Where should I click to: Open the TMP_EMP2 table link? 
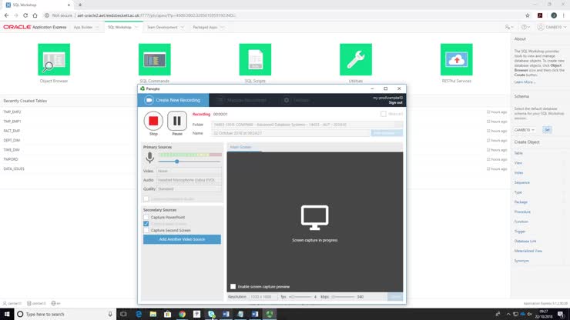click(x=12, y=112)
